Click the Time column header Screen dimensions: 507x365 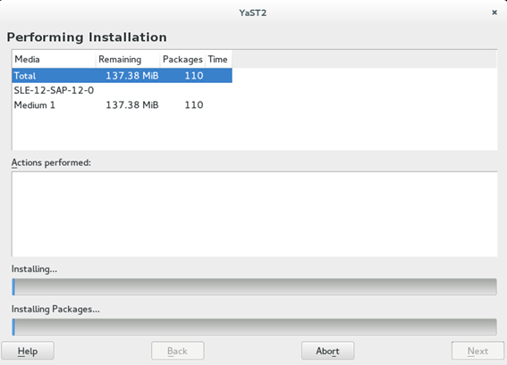(x=218, y=60)
